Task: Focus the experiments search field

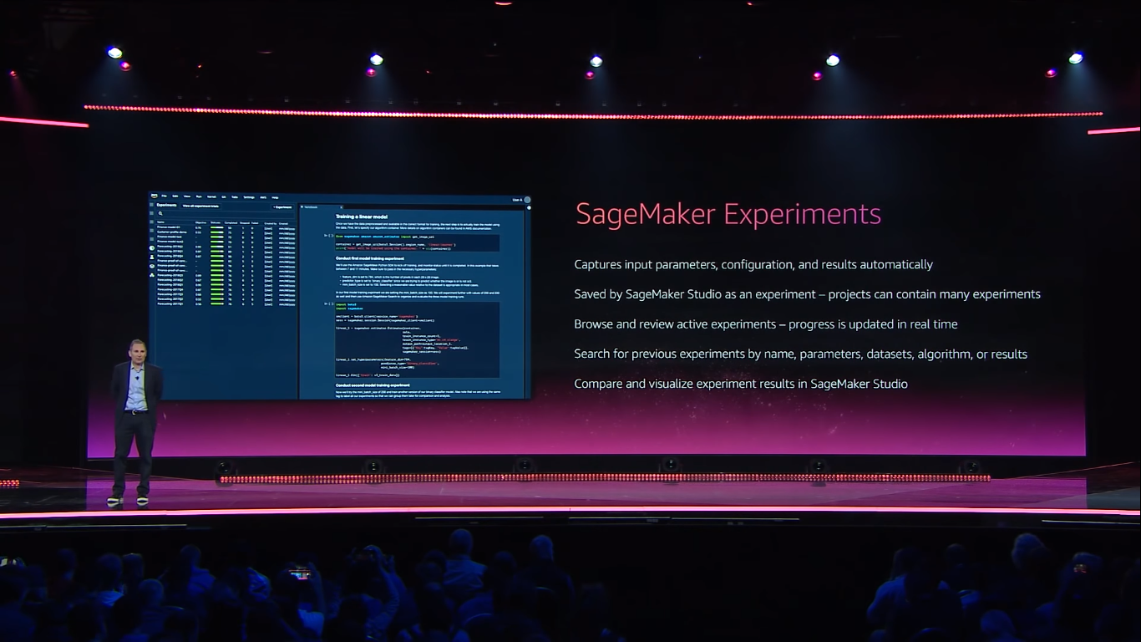Action: 226,214
